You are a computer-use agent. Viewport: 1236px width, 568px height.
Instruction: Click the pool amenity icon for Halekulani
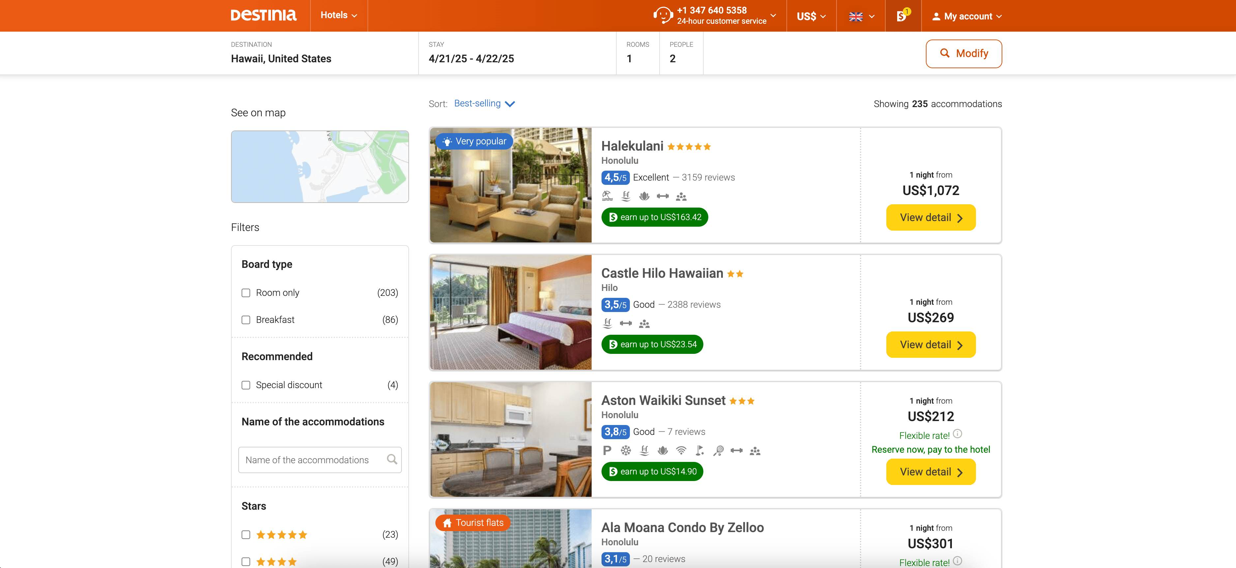(626, 196)
